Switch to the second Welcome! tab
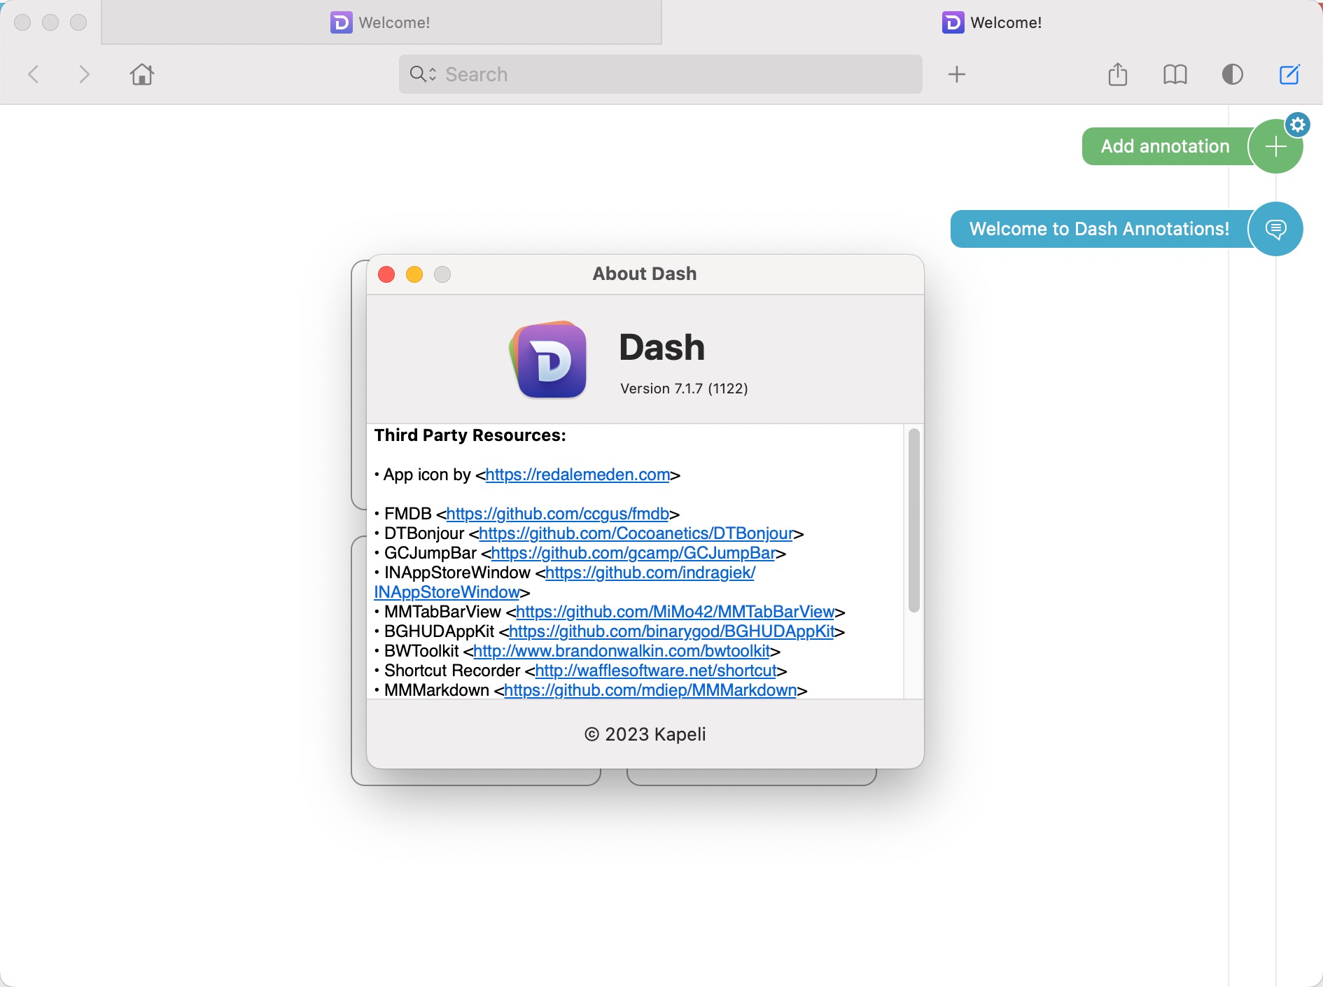This screenshot has width=1323, height=987. pos(992,22)
